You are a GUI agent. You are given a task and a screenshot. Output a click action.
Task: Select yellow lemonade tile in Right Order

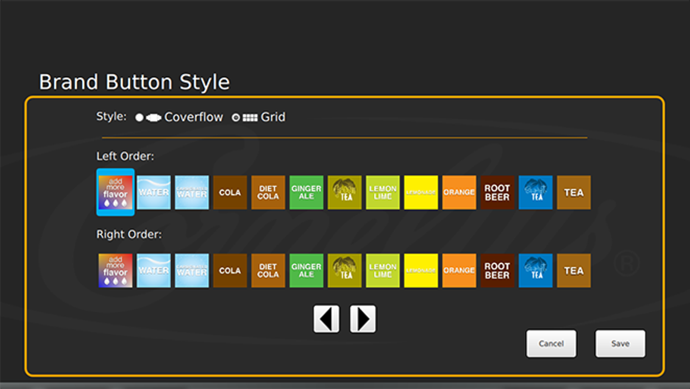point(421,270)
